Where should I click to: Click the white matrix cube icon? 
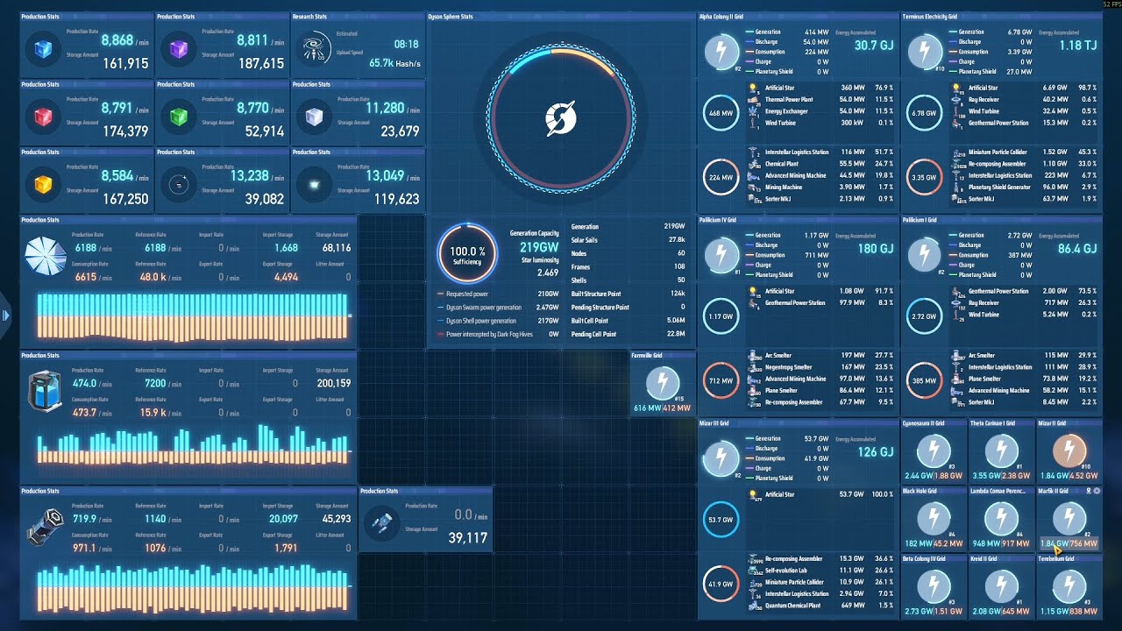(x=314, y=117)
